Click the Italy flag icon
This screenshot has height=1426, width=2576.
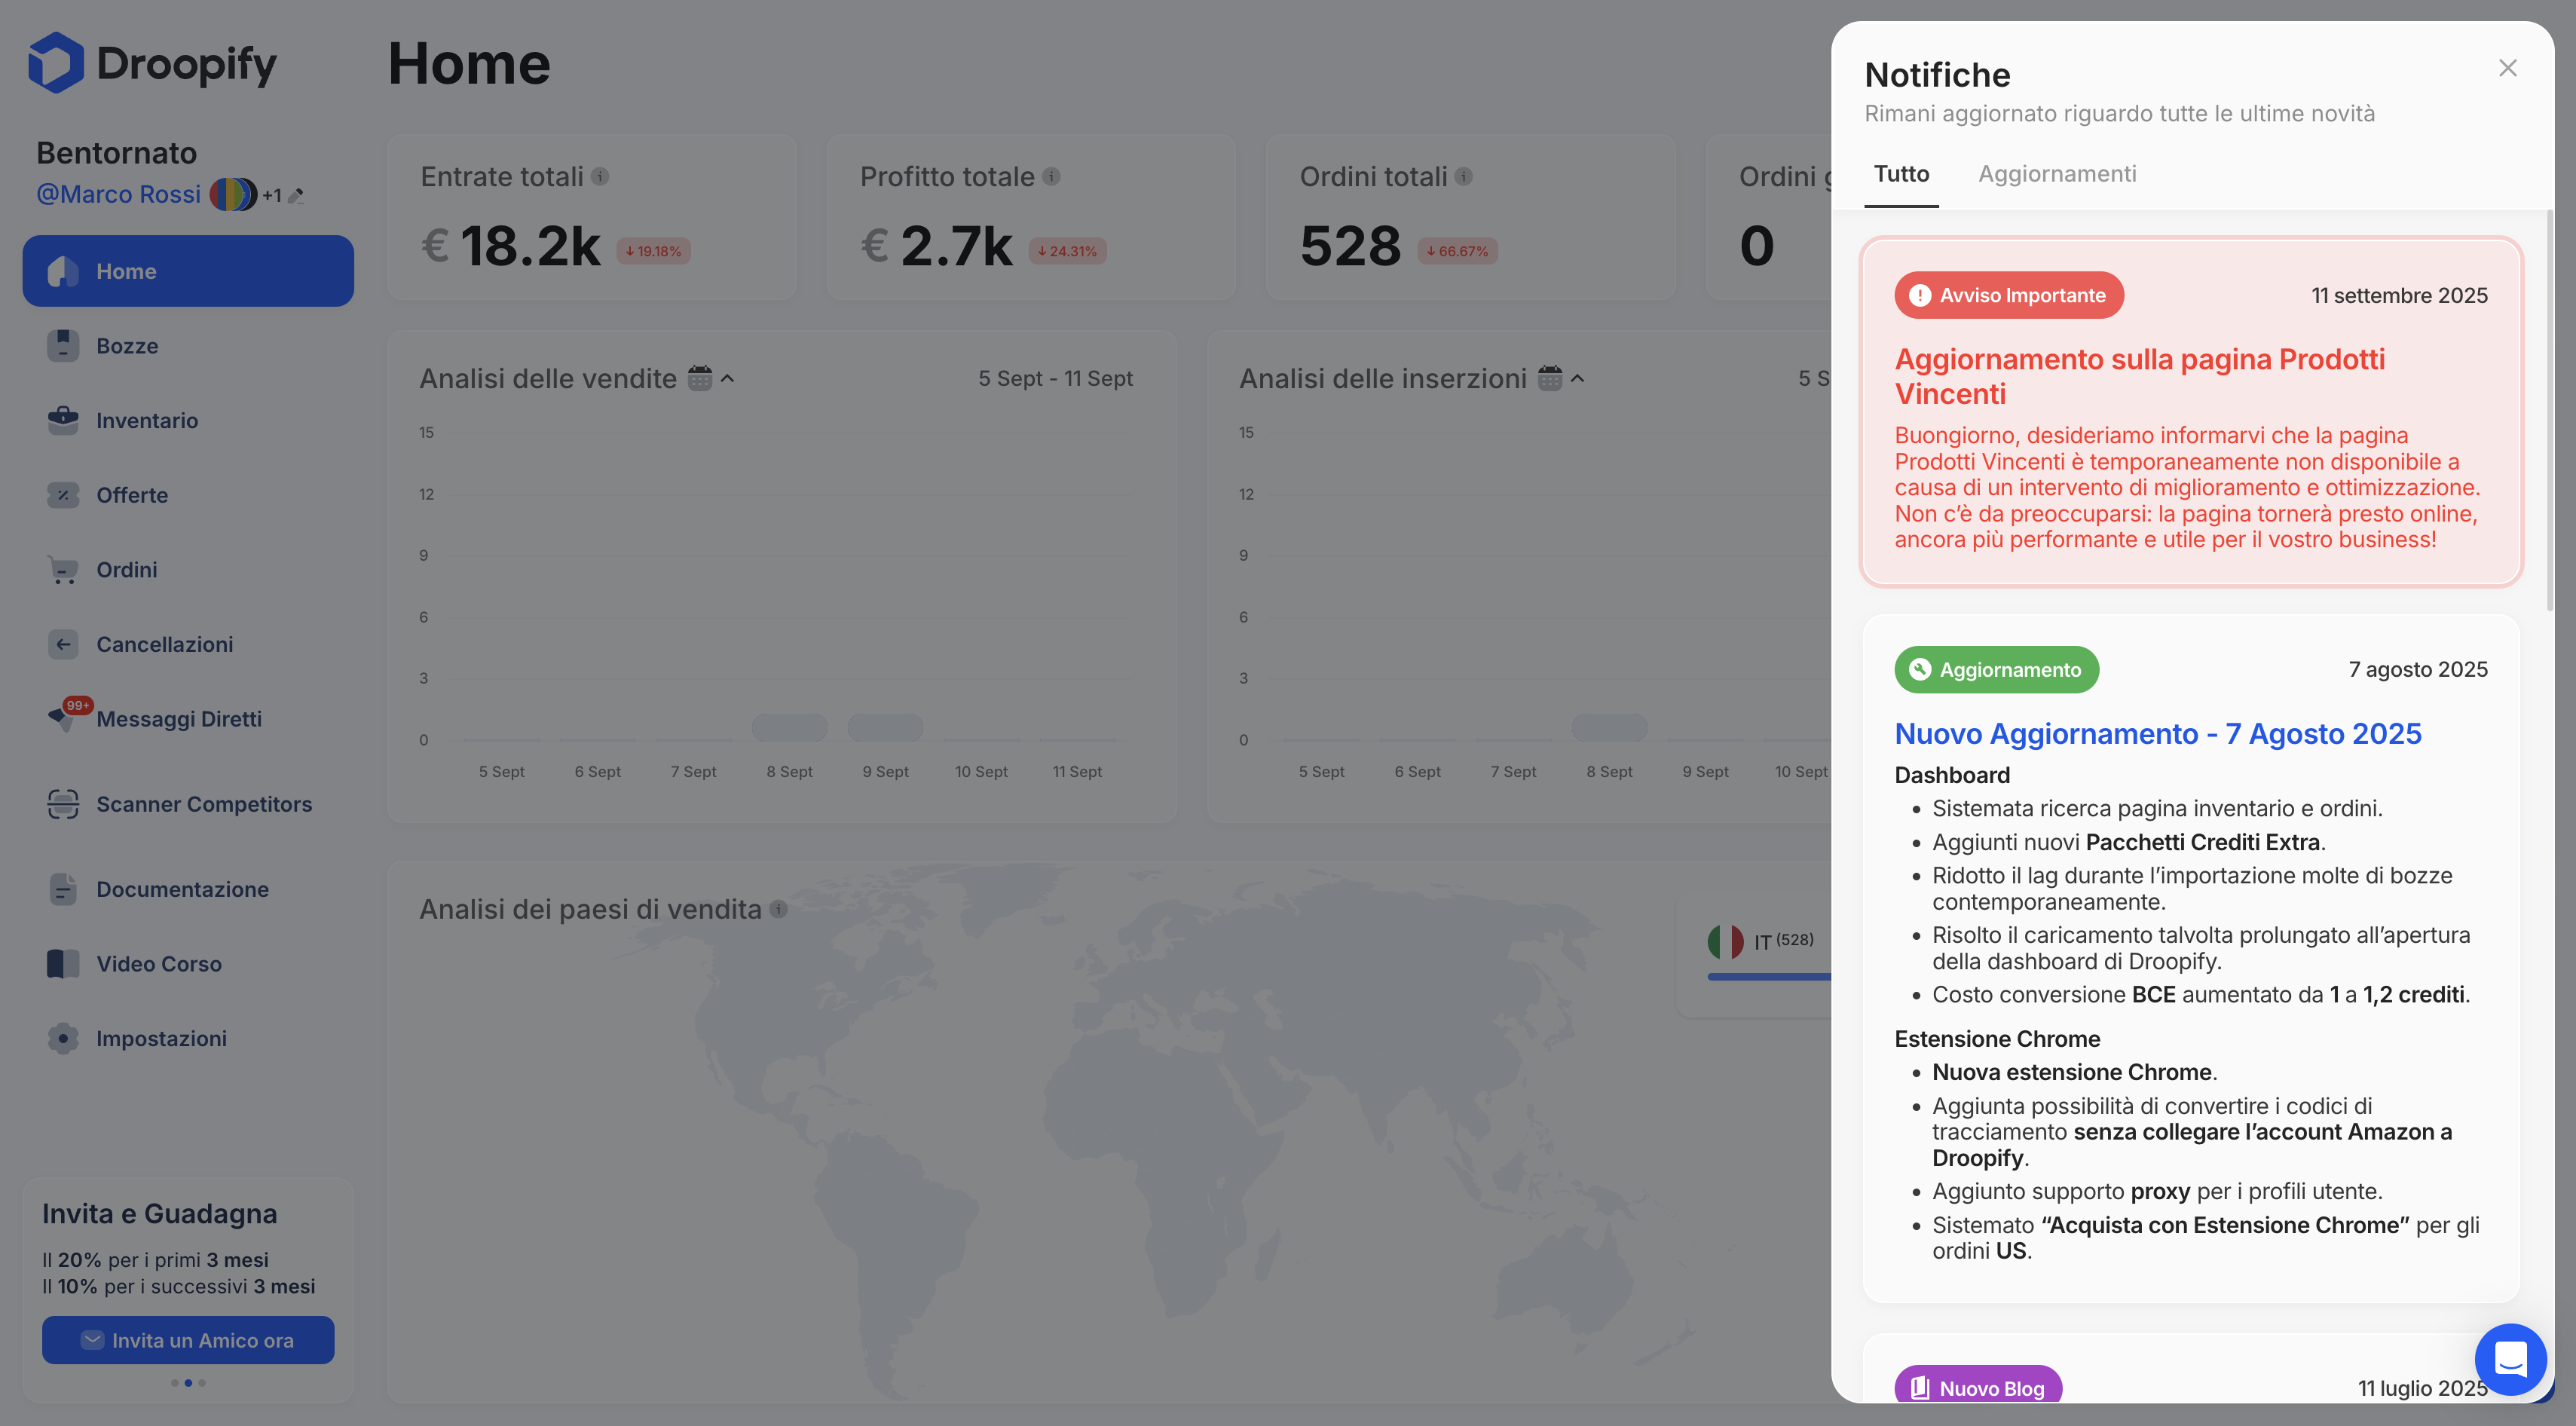1726,941
